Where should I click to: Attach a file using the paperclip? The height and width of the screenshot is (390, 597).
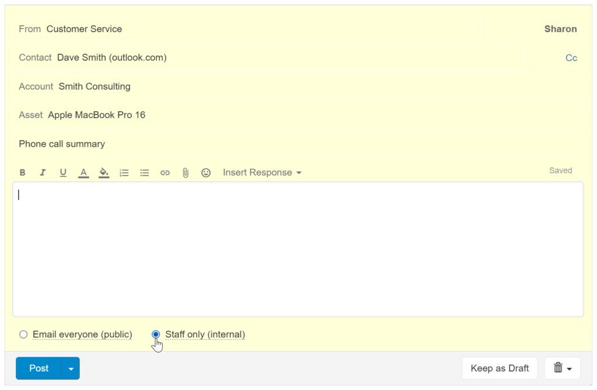tap(185, 172)
